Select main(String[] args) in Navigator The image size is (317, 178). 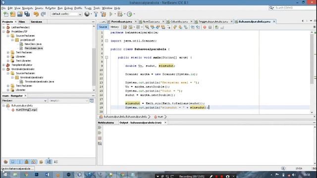pyautogui.click(x=26, y=110)
